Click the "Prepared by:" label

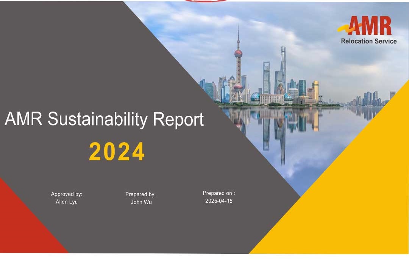[140, 194]
